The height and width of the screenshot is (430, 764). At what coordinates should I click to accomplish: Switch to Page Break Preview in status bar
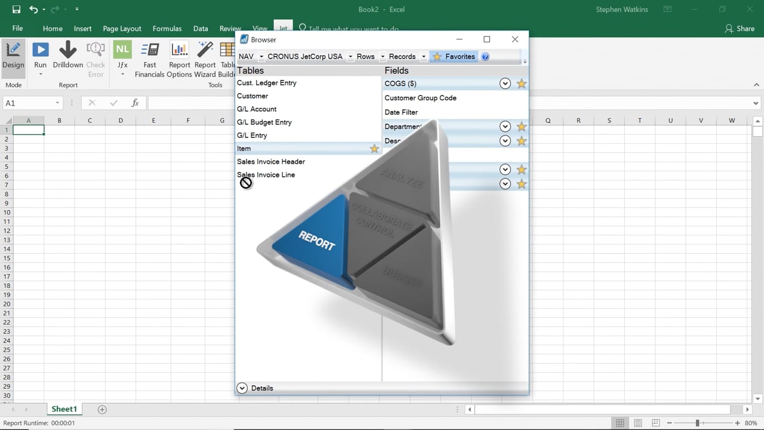pos(656,423)
